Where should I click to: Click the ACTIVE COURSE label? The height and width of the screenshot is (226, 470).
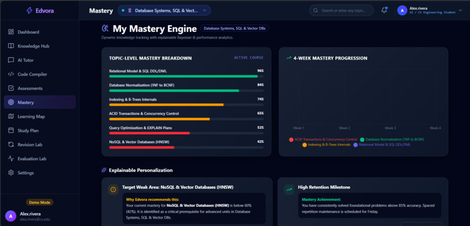pyautogui.click(x=248, y=58)
